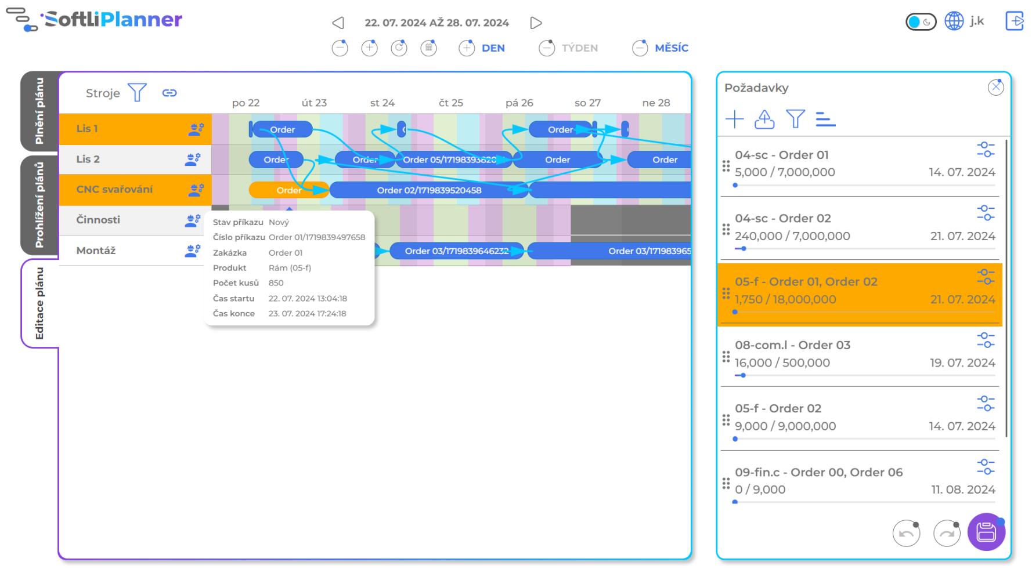Image resolution: width=1032 pixels, height=580 pixels.
Task: Click the cloud upload icon in Požadavky
Action: tap(764, 119)
